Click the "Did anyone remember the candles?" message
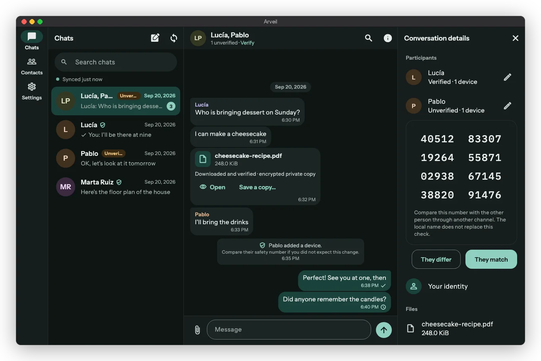The image size is (541, 361). [x=335, y=303]
